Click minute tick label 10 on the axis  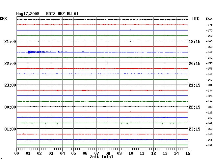131,153
